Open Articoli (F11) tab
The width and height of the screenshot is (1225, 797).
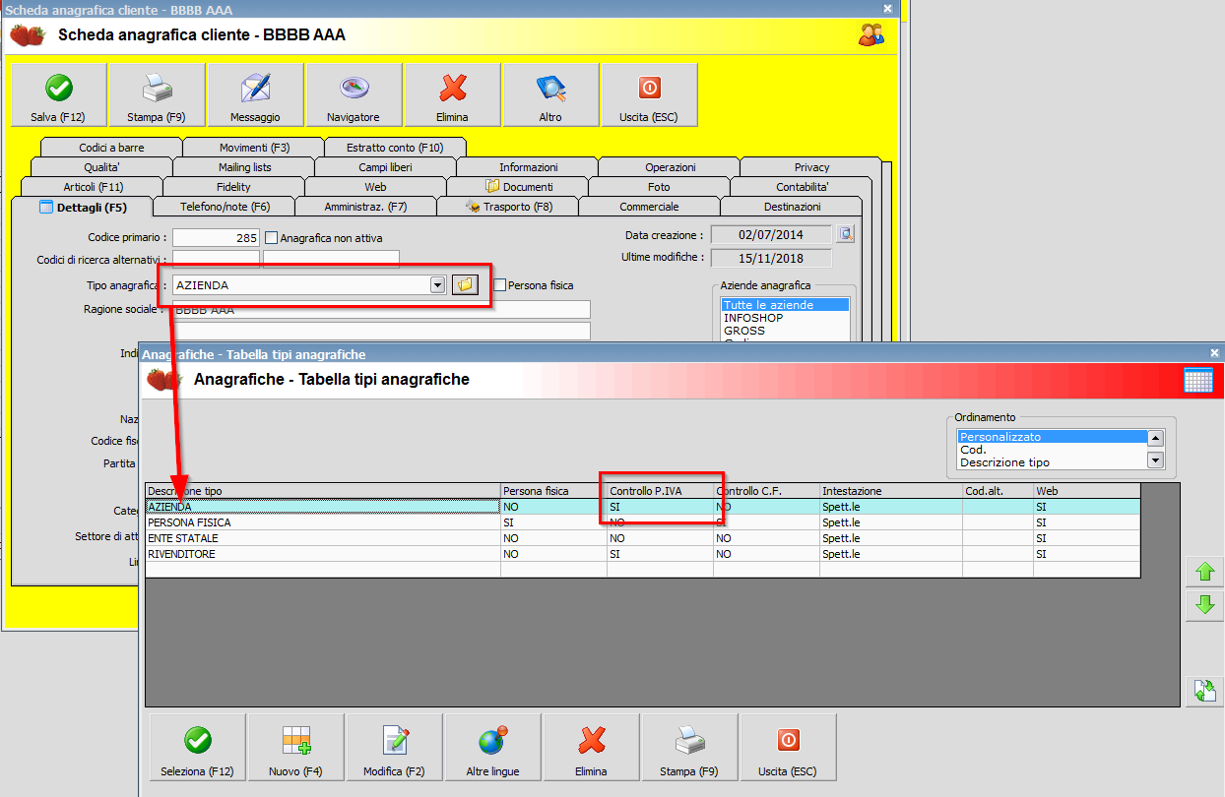(93, 187)
